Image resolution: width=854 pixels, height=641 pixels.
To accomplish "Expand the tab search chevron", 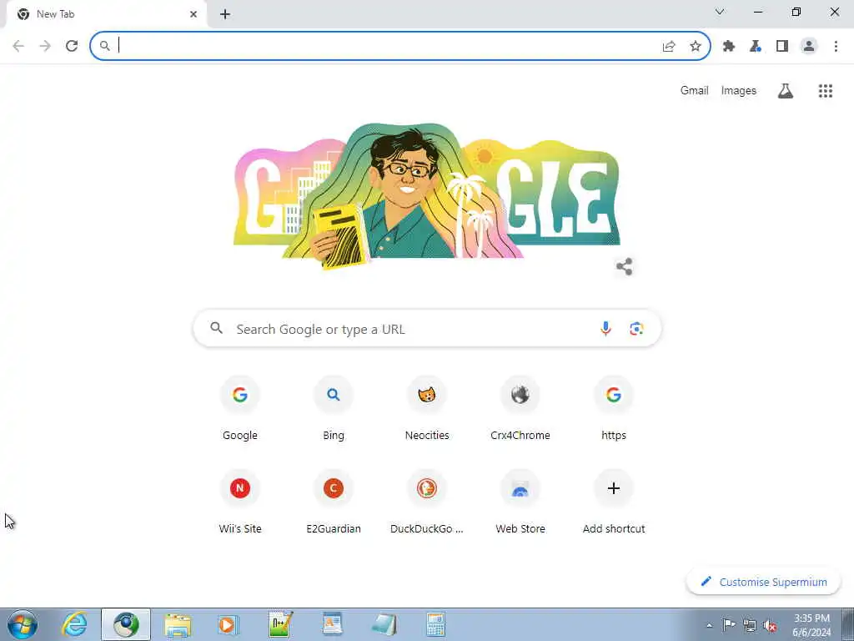I will tap(720, 12).
